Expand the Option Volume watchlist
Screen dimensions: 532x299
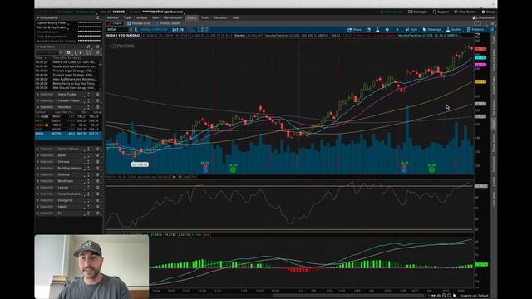point(38,149)
